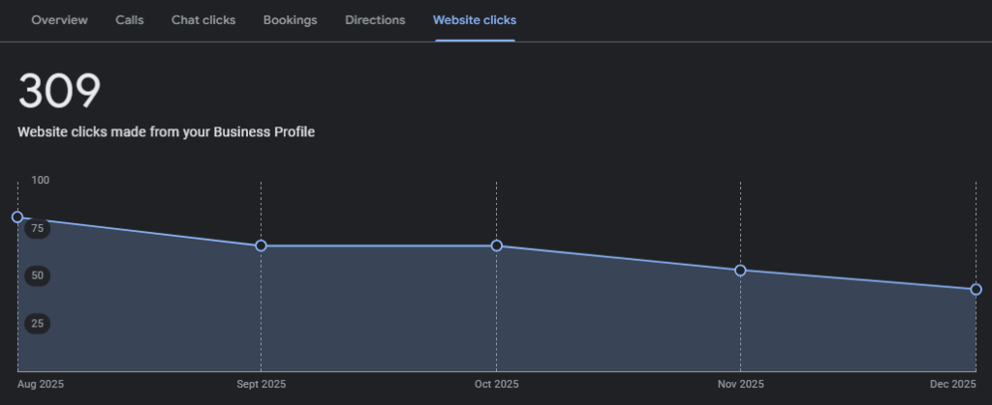Click the 50 y-axis value badge

tap(38, 275)
